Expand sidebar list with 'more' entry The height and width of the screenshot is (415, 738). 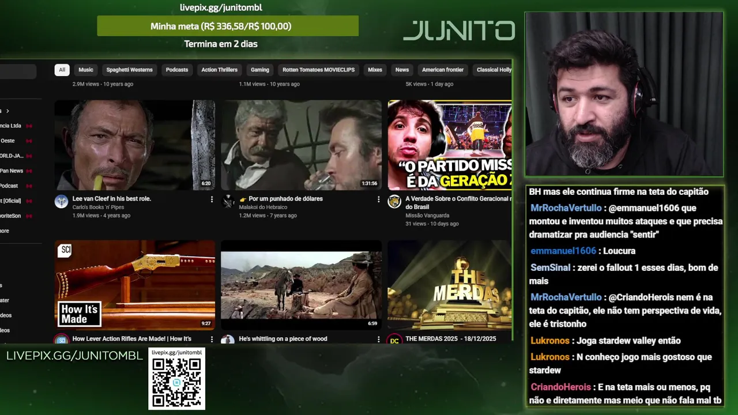(5, 231)
